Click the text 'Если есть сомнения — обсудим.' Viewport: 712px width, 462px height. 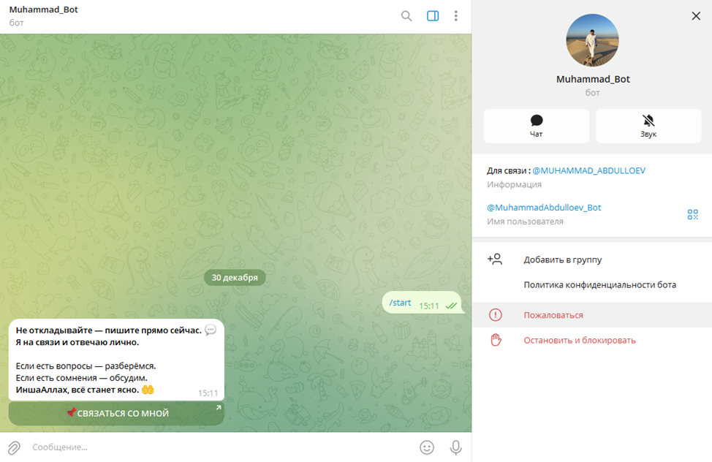81,378
